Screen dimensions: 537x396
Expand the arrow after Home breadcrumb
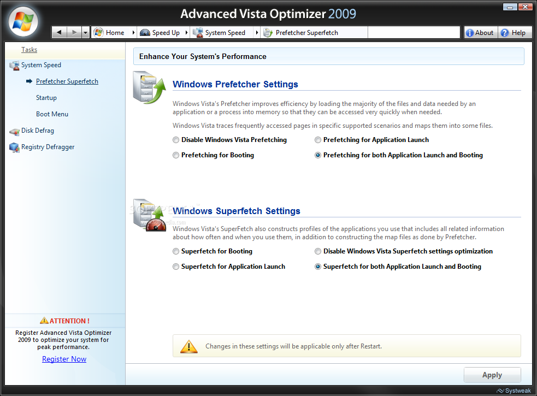click(x=133, y=33)
